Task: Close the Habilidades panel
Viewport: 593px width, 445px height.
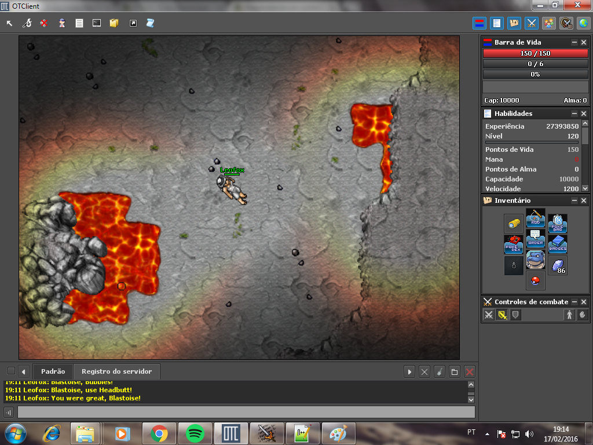Action: tap(584, 114)
